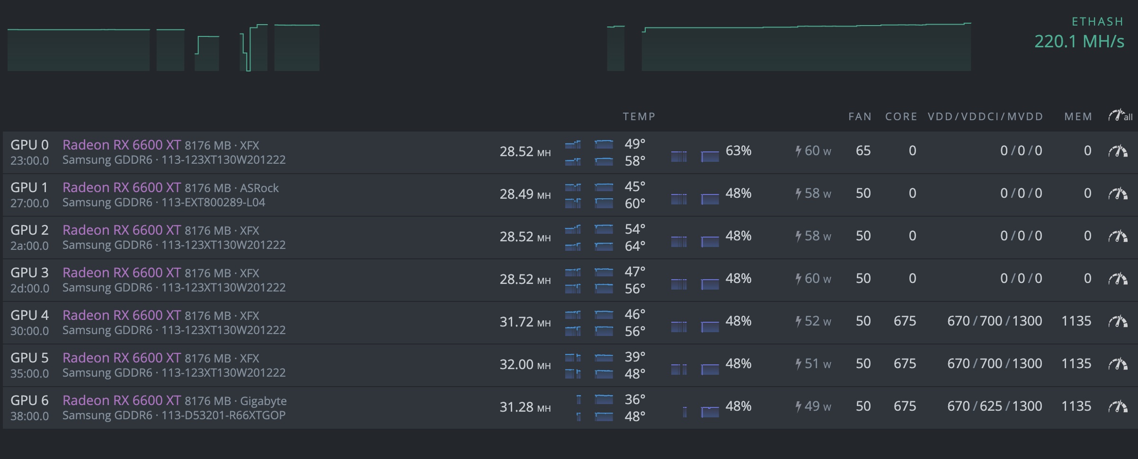The width and height of the screenshot is (1138, 459).
Task: Click GPU 0 Radeon RX 6600 XT name
Action: (121, 145)
